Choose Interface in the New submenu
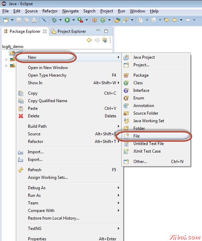202x241 pixels. (x=156, y=90)
